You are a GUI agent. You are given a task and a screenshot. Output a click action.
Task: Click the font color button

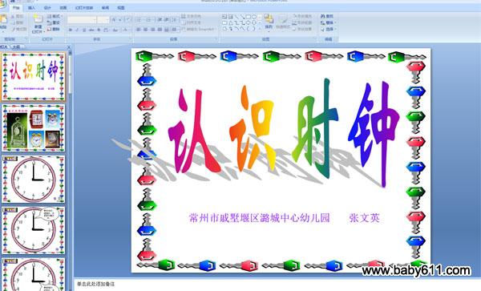coord(126,30)
